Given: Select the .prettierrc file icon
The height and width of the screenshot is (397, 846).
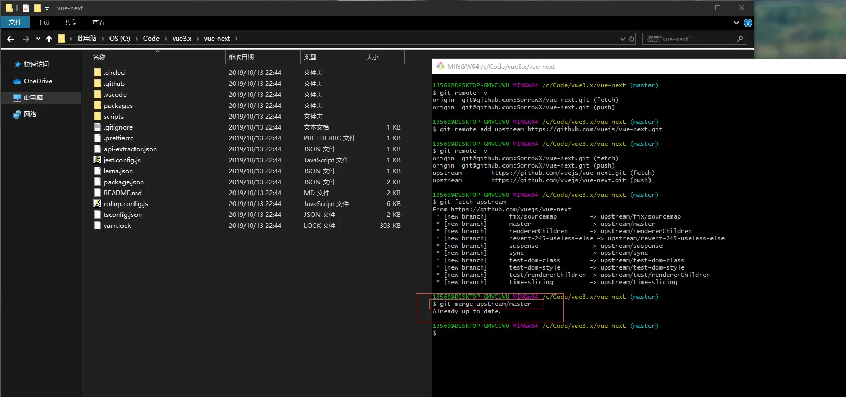Looking at the screenshot, I should click(97, 138).
